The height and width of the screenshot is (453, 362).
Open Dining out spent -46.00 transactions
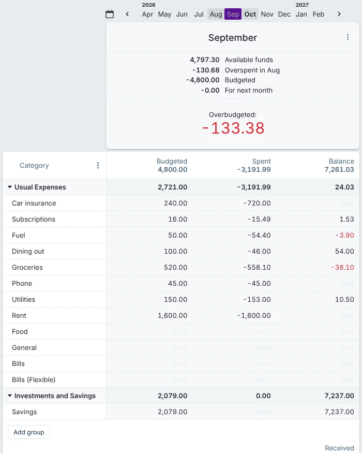259,251
